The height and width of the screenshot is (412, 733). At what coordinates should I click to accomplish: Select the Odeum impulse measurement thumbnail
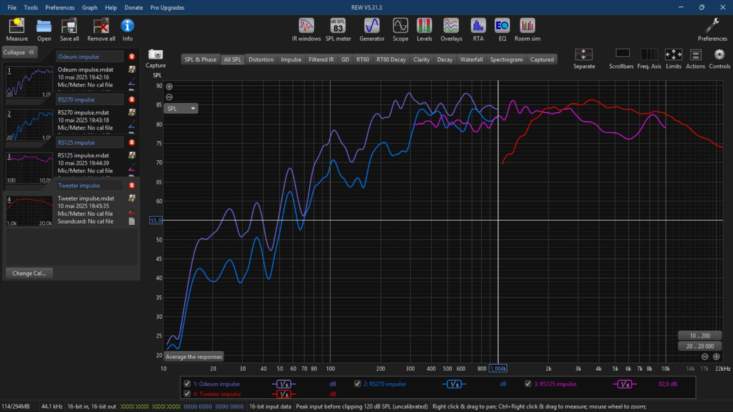coord(29,82)
